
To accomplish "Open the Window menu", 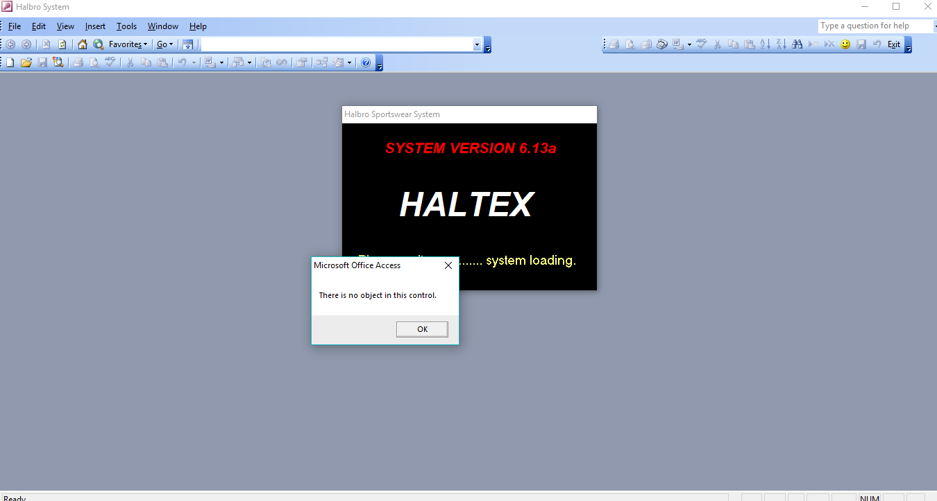I will 163,26.
